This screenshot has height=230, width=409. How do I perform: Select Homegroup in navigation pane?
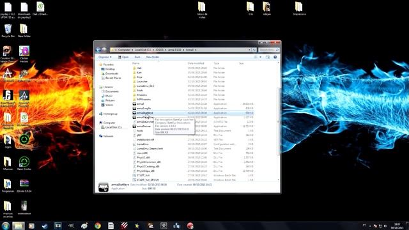110,114
